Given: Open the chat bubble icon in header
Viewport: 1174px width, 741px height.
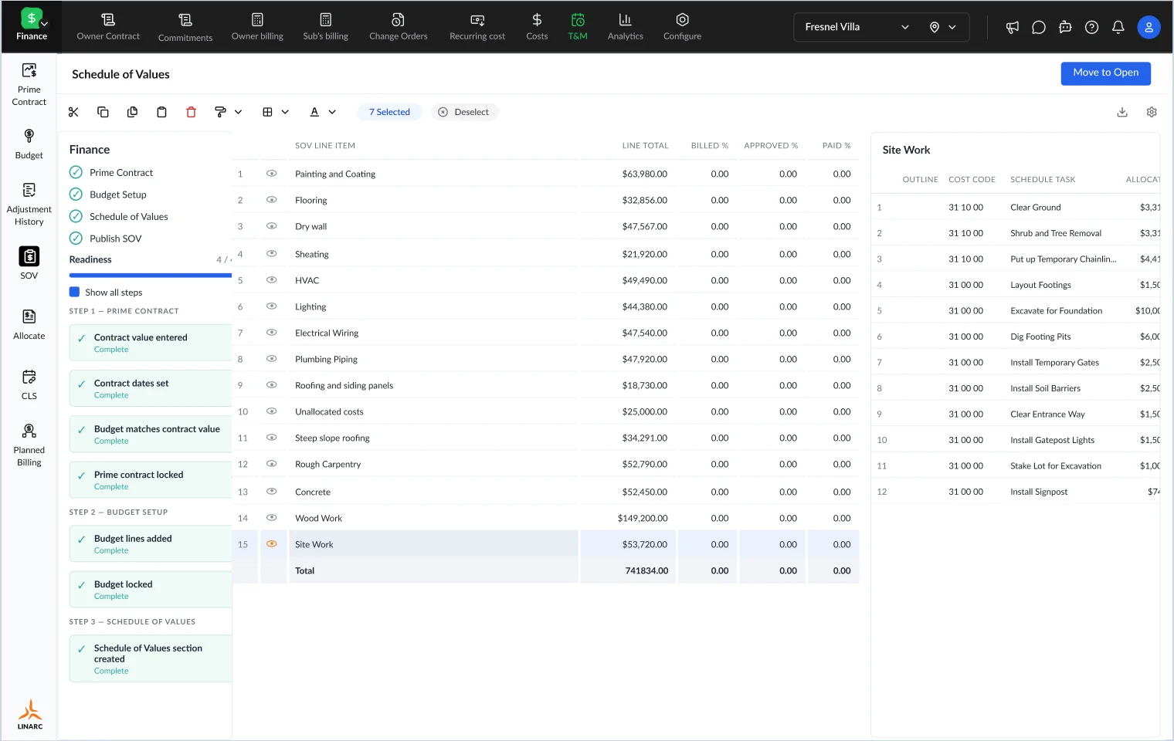Looking at the screenshot, I should point(1039,27).
